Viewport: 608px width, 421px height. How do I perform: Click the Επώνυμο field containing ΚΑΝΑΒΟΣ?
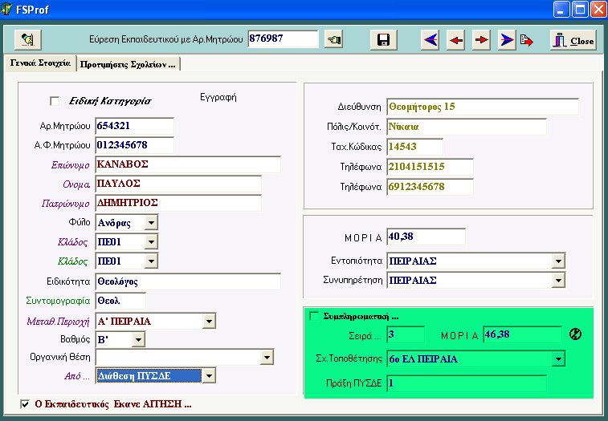coord(187,164)
